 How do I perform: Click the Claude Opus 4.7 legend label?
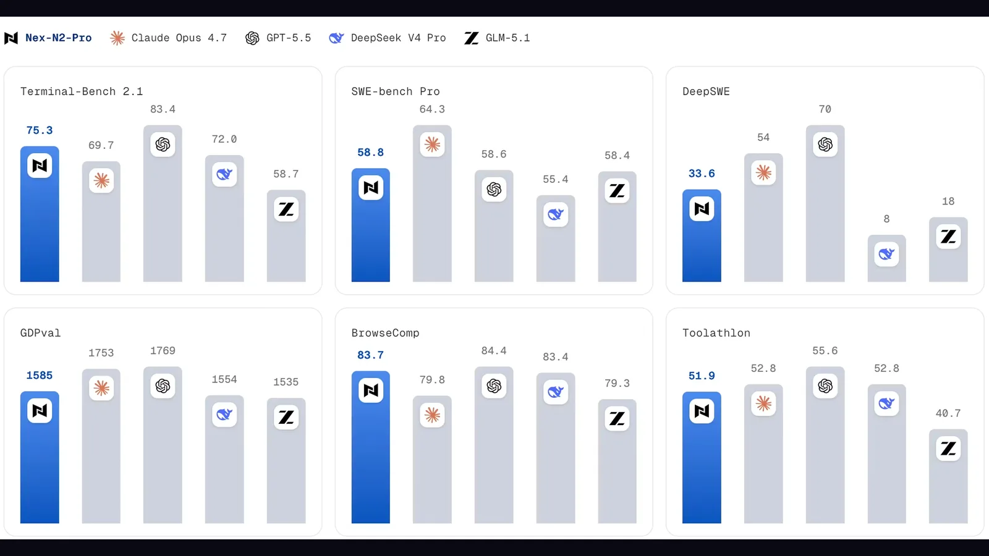point(179,38)
